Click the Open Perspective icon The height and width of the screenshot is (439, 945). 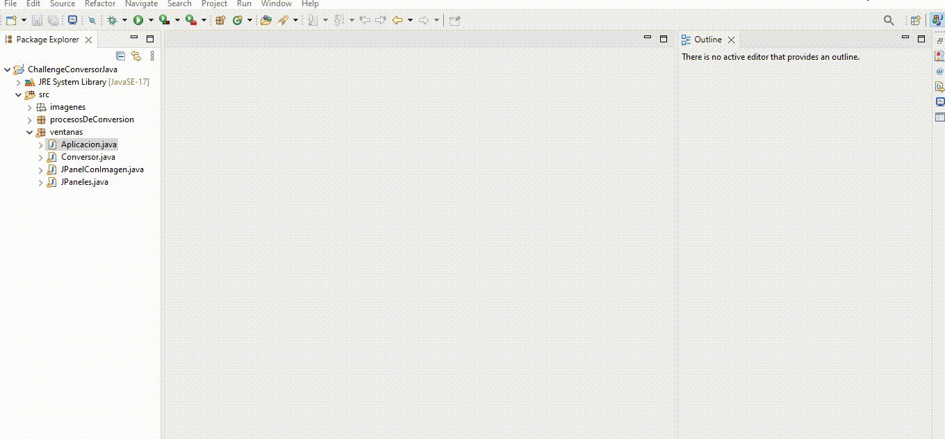click(916, 20)
